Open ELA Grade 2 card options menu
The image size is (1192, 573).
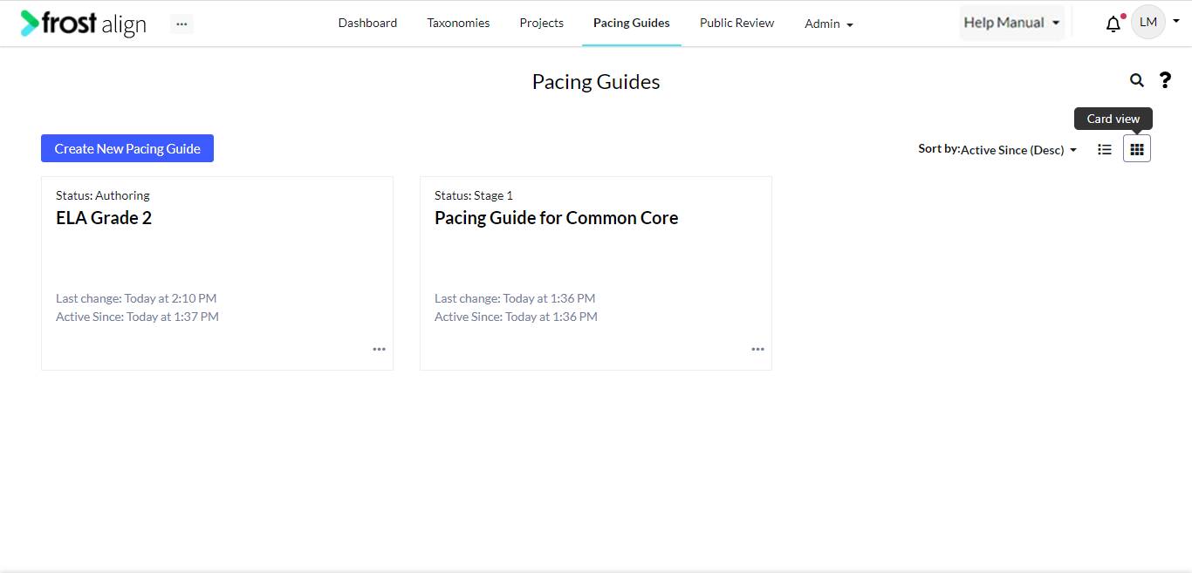[x=379, y=349]
